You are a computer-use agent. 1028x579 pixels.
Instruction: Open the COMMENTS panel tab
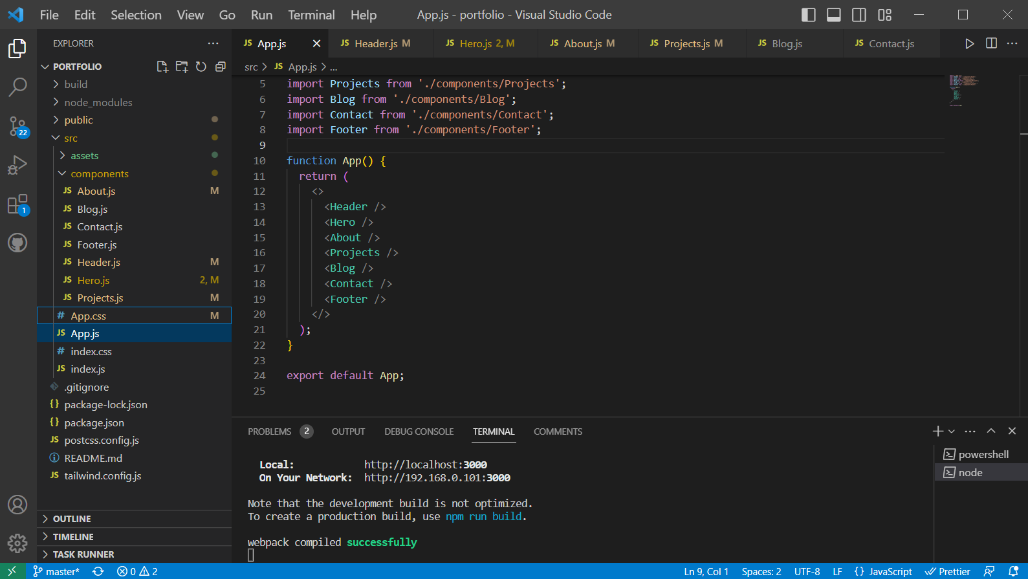[558, 432]
